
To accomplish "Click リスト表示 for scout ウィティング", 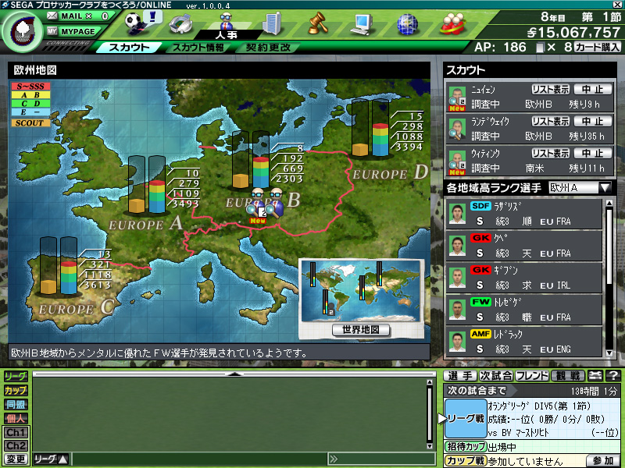I will click(551, 153).
